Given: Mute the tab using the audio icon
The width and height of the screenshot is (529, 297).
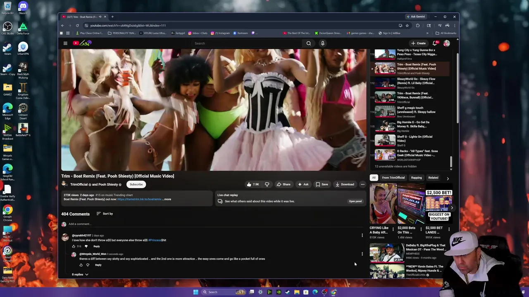Looking at the screenshot, I should tap(100, 17).
